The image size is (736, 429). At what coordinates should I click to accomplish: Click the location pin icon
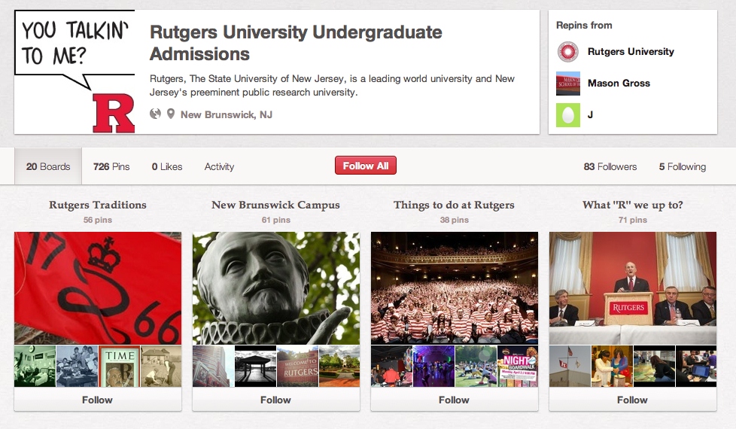pos(171,114)
